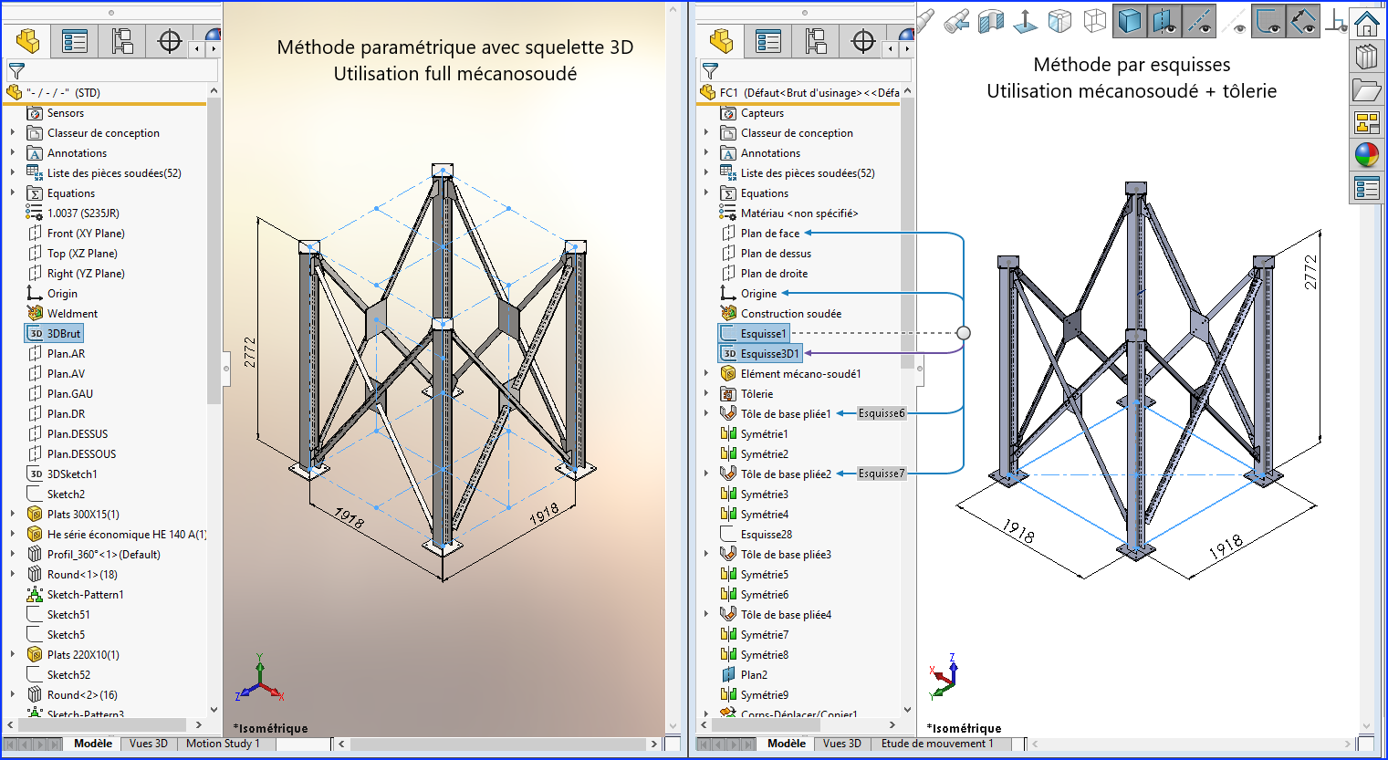Viewport: 1388px width, 760px height.
Task: Toggle dimension visibility eye icon
Action: coord(1304,21)
